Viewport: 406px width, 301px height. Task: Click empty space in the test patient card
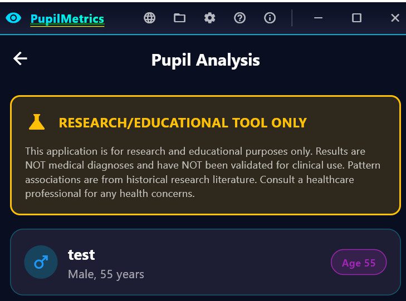[x=234, y=263]
